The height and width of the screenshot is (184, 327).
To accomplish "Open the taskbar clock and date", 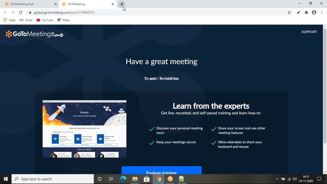I will [306, 179].
